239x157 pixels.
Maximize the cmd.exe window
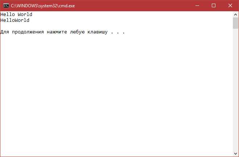coord(214,6)
